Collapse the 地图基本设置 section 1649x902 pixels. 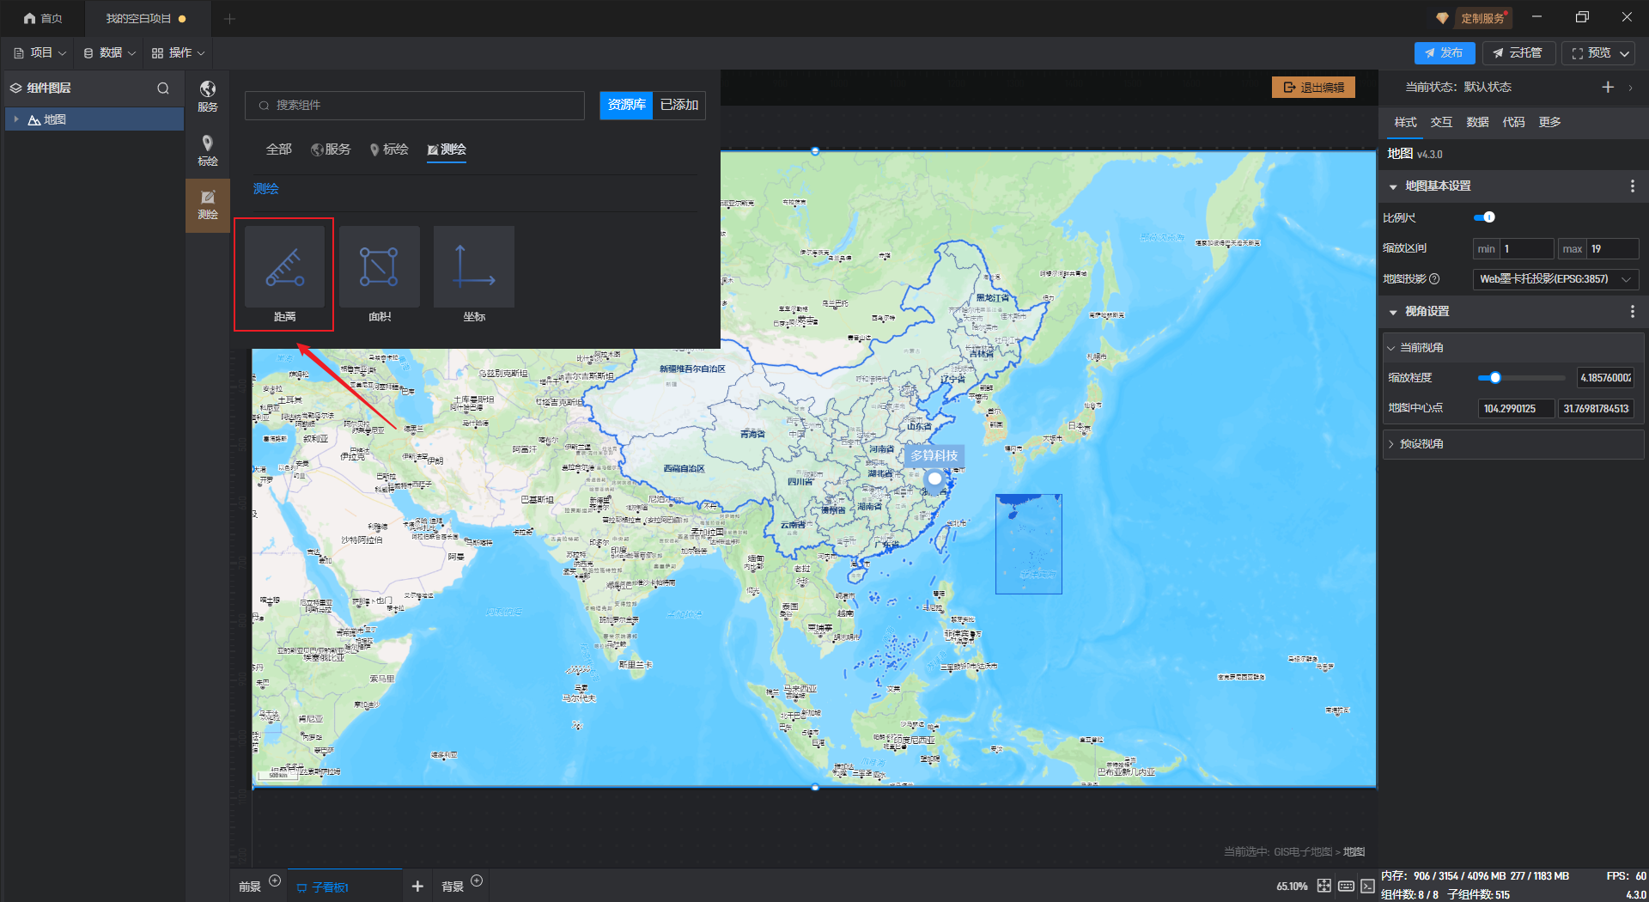1393,186
